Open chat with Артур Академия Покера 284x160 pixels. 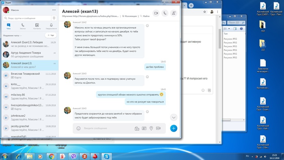coord(30,54)
